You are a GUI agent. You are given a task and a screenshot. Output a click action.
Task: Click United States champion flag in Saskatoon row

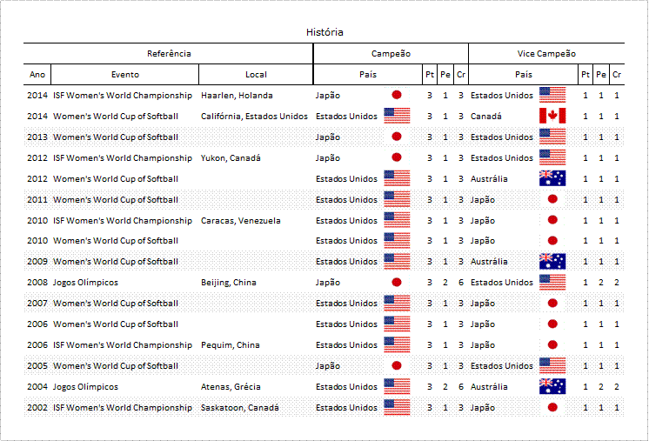(397, 407)
